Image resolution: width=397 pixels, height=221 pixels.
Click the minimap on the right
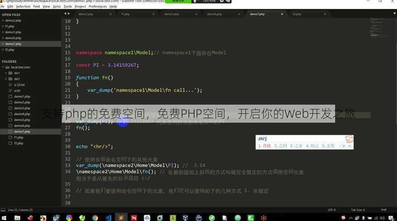[x=380, y=28]
